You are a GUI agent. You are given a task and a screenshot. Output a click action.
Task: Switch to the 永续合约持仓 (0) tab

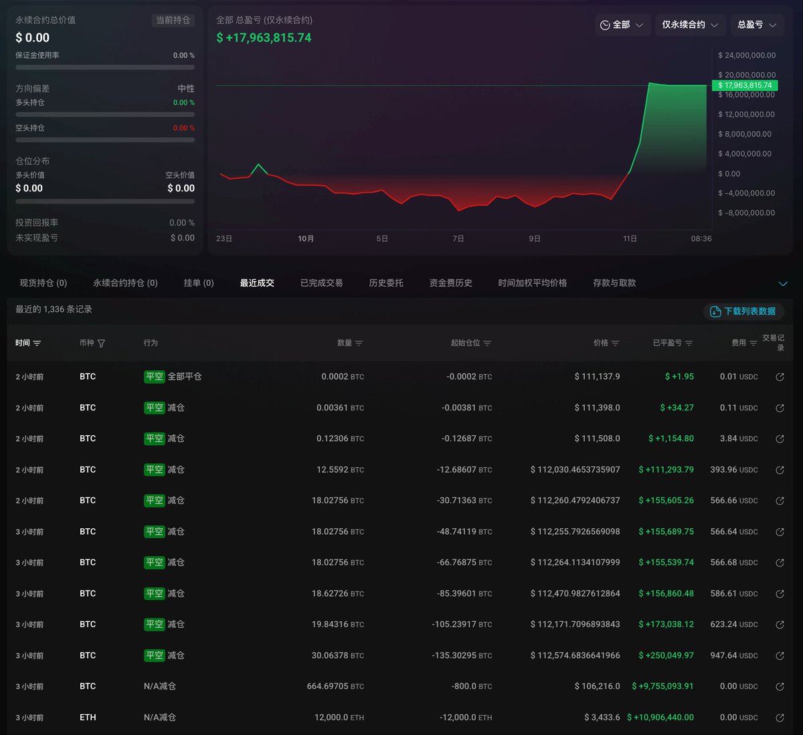tap(125, 283)
